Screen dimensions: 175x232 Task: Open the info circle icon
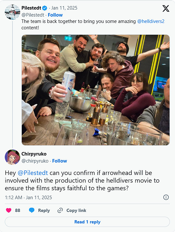click(x=166, y=197)
